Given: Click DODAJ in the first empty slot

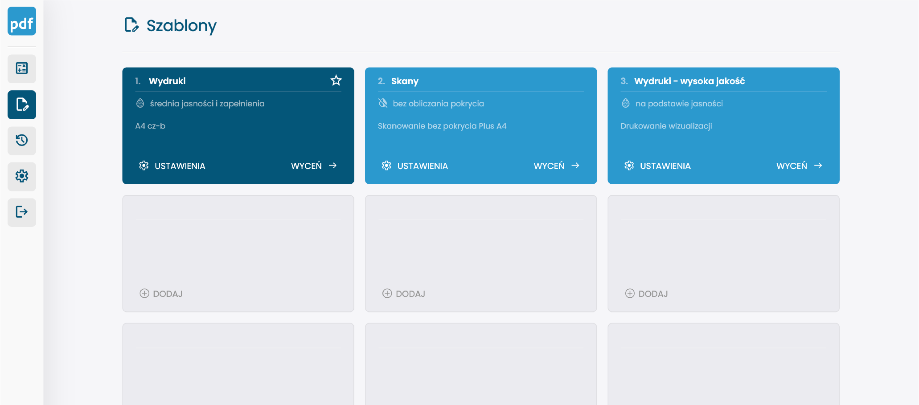Looking at the screenshot, I should (x=161, y=294).
